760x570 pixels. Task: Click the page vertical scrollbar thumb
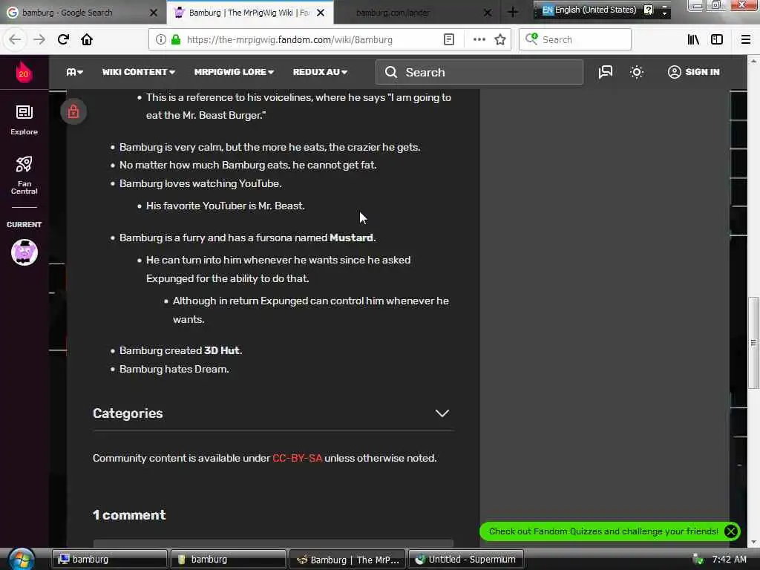753,343
